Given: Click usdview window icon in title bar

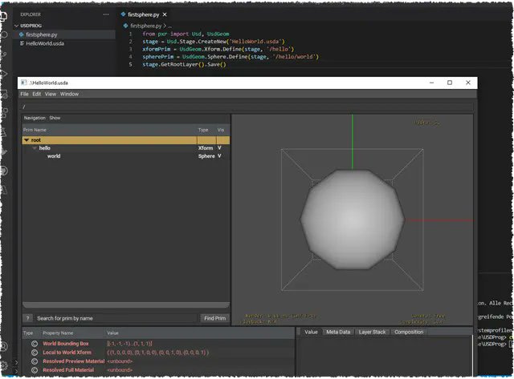Looking at the screenshot, I should (23, 83).
